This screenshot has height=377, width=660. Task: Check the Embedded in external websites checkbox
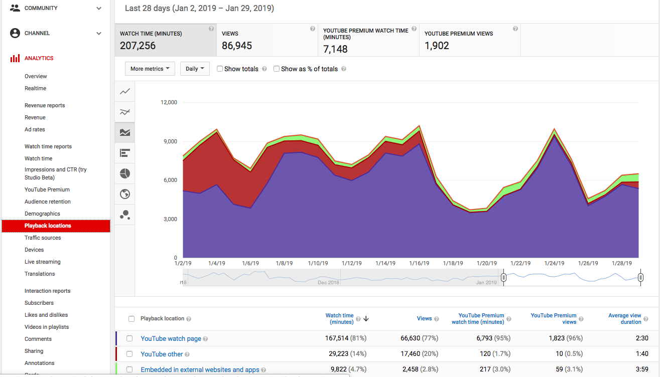click(129, 369)
